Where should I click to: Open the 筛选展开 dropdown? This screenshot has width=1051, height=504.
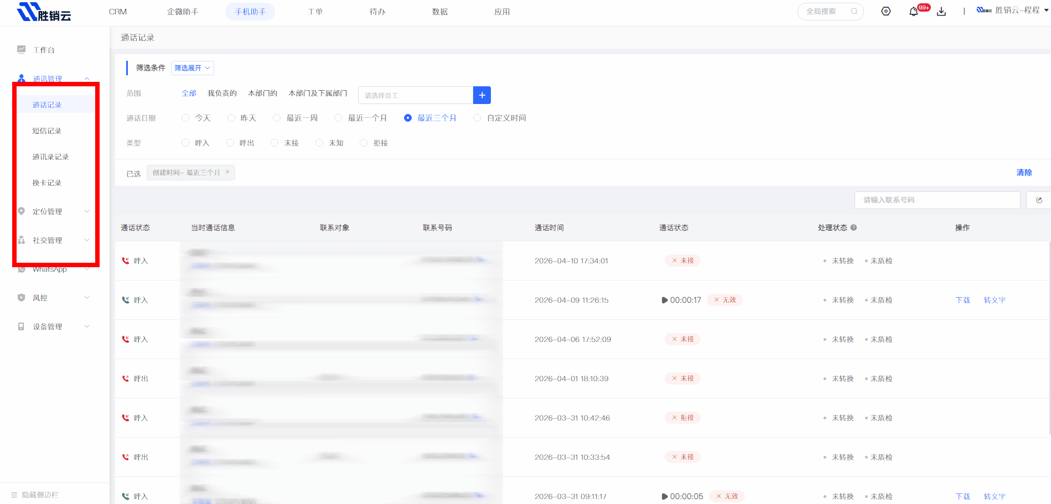(192, 68)
